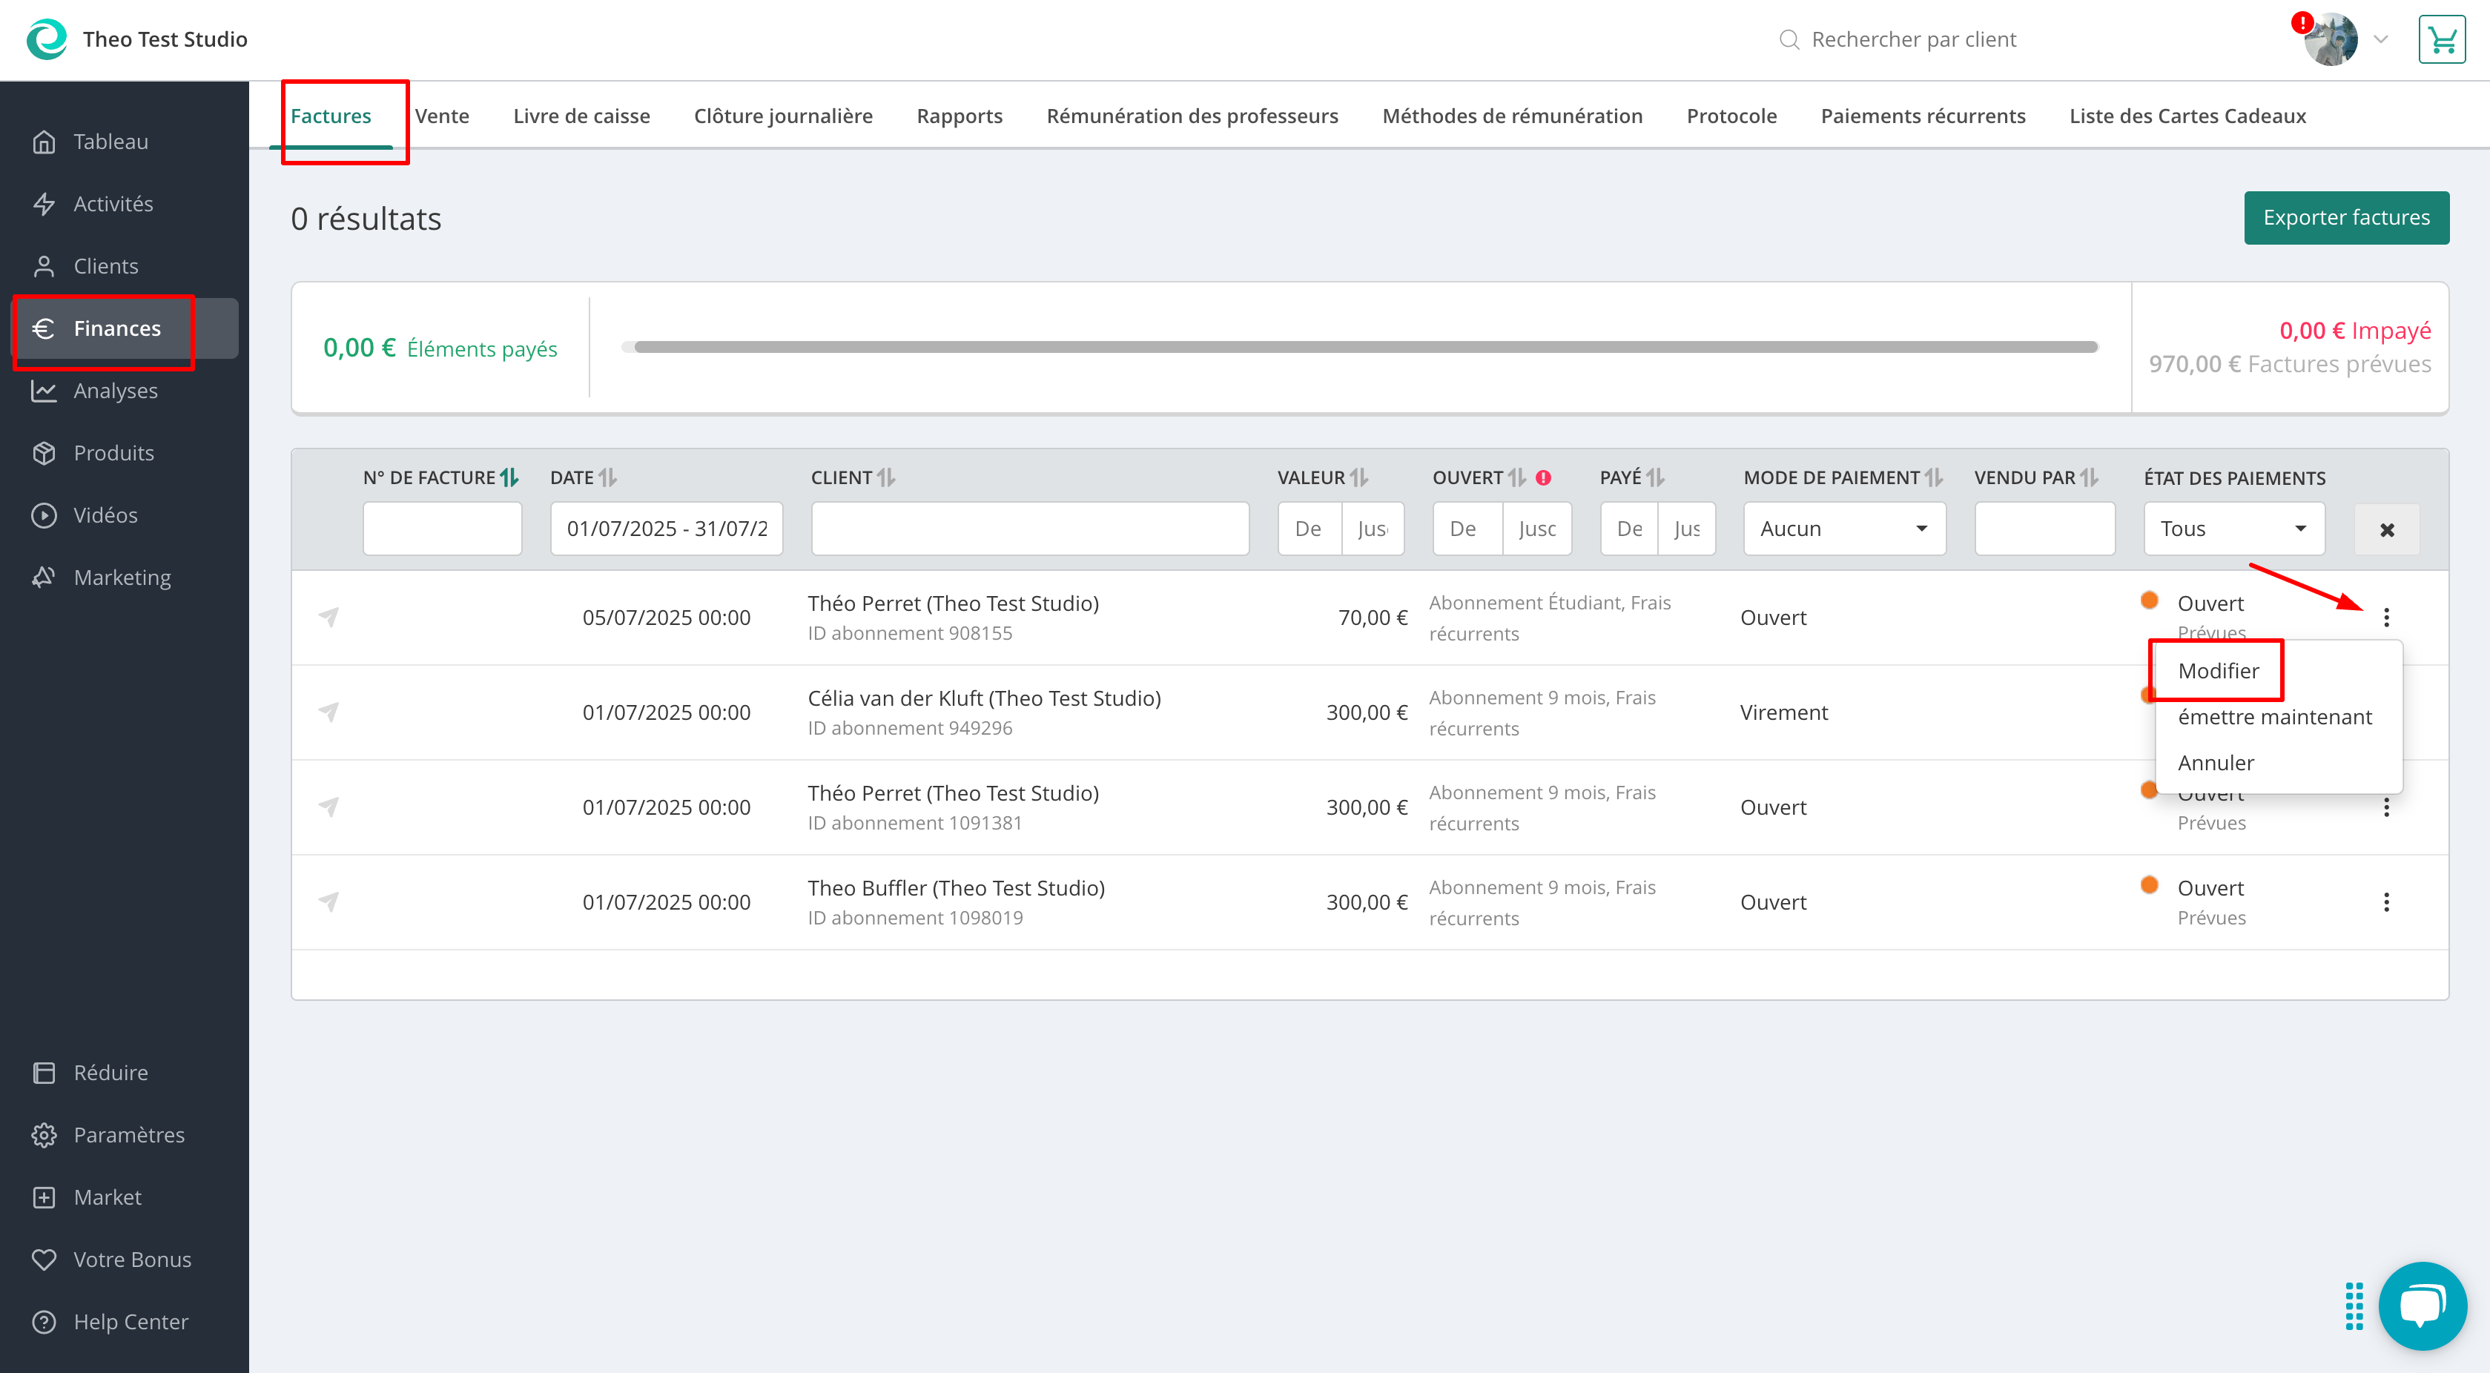Image resolution: width=2490 pixels, height=1373 pixels.
Task: Click the Vendu par filter field
Action: point(2044,529)
